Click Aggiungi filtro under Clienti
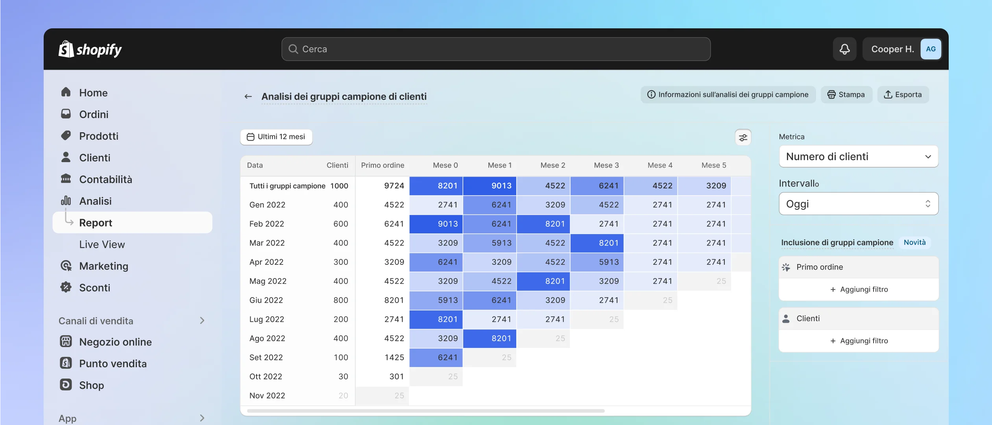The height and width of the screenshot is (425, 992). coord(859,341)
